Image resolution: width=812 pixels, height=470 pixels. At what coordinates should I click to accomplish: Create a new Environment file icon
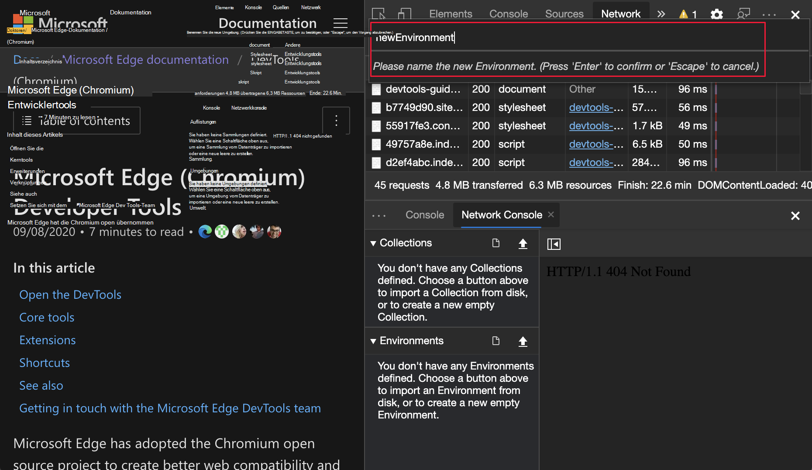point(496,341)
